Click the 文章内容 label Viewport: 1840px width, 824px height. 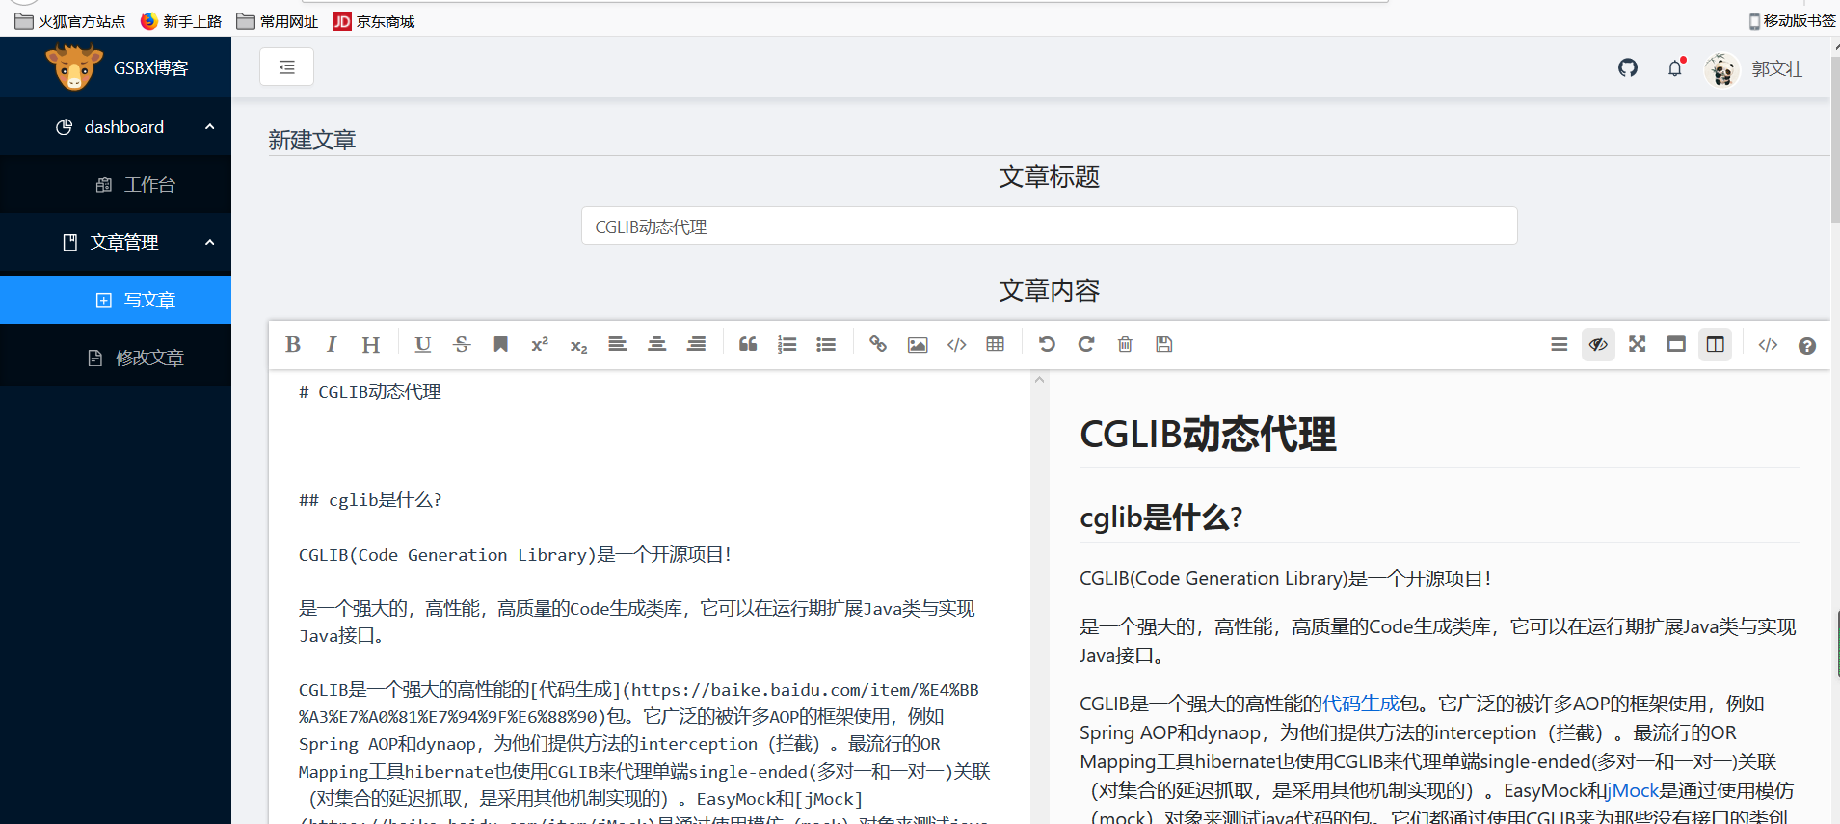point(1049,290)
